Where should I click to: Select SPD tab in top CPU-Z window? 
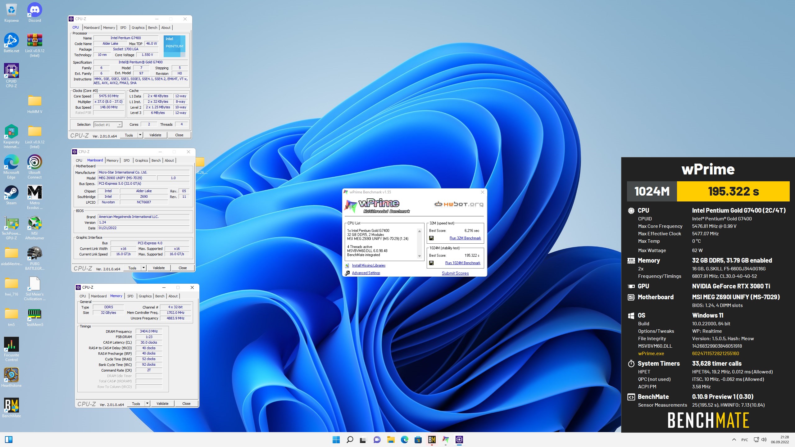123,28
